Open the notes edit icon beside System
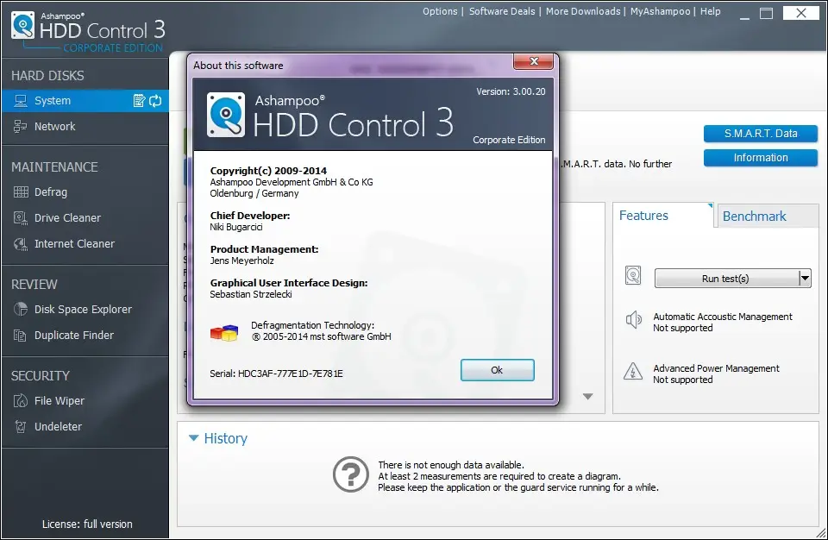The height and width of the screenshot is (540, 828). [x=139, y=100]
